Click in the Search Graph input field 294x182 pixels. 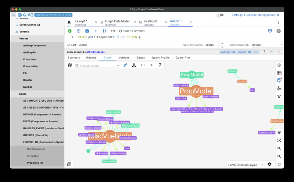point(97,66)
